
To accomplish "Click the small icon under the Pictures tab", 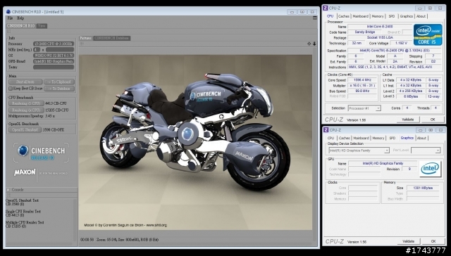I will 82,44.
